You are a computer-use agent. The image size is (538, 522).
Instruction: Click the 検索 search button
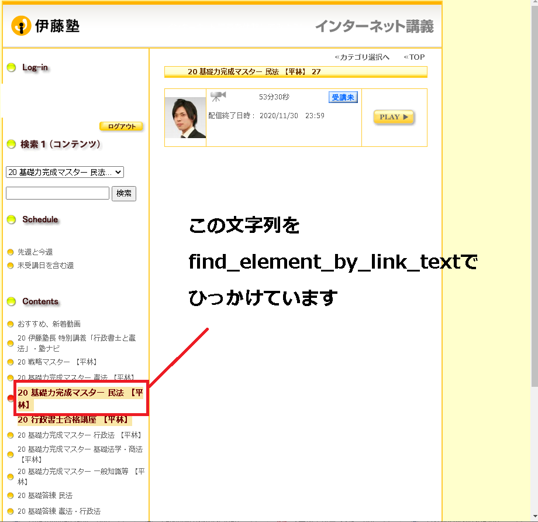(123, 193)
